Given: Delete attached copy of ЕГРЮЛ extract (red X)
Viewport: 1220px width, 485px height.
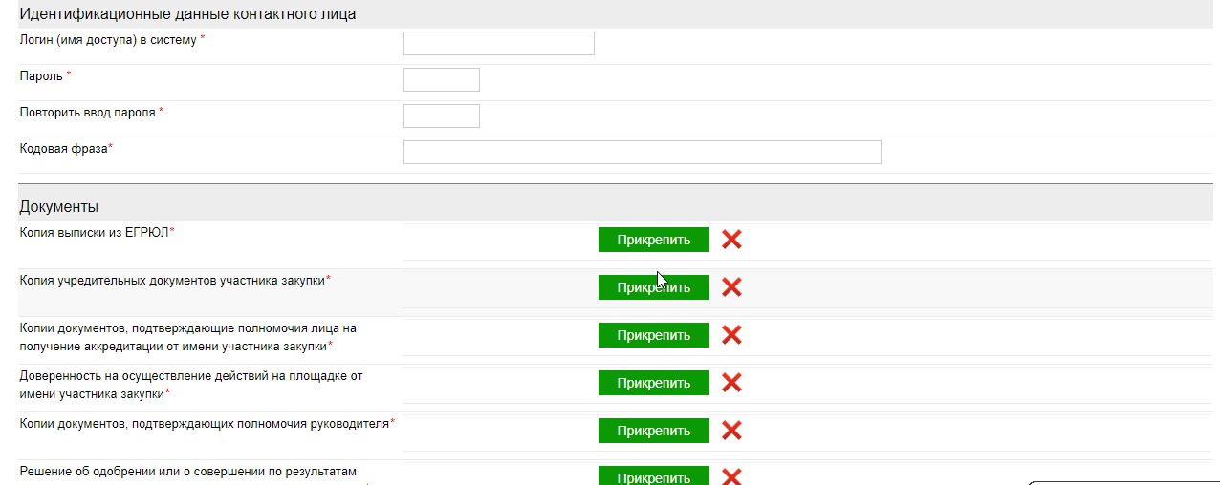Looking at the screenshot, I should point(731,240).
